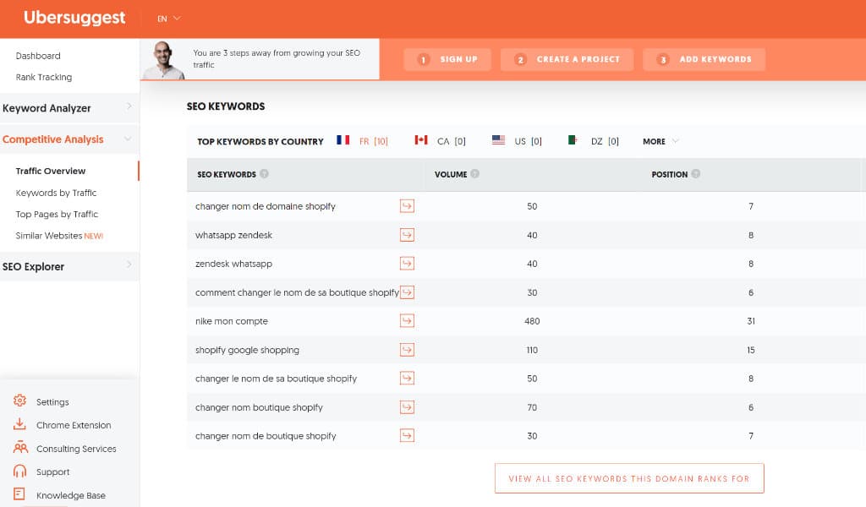The width and height of the screenshot is (866, 507).
Task: Click the Knowledge Base book icon
Action: coord(19,494)
